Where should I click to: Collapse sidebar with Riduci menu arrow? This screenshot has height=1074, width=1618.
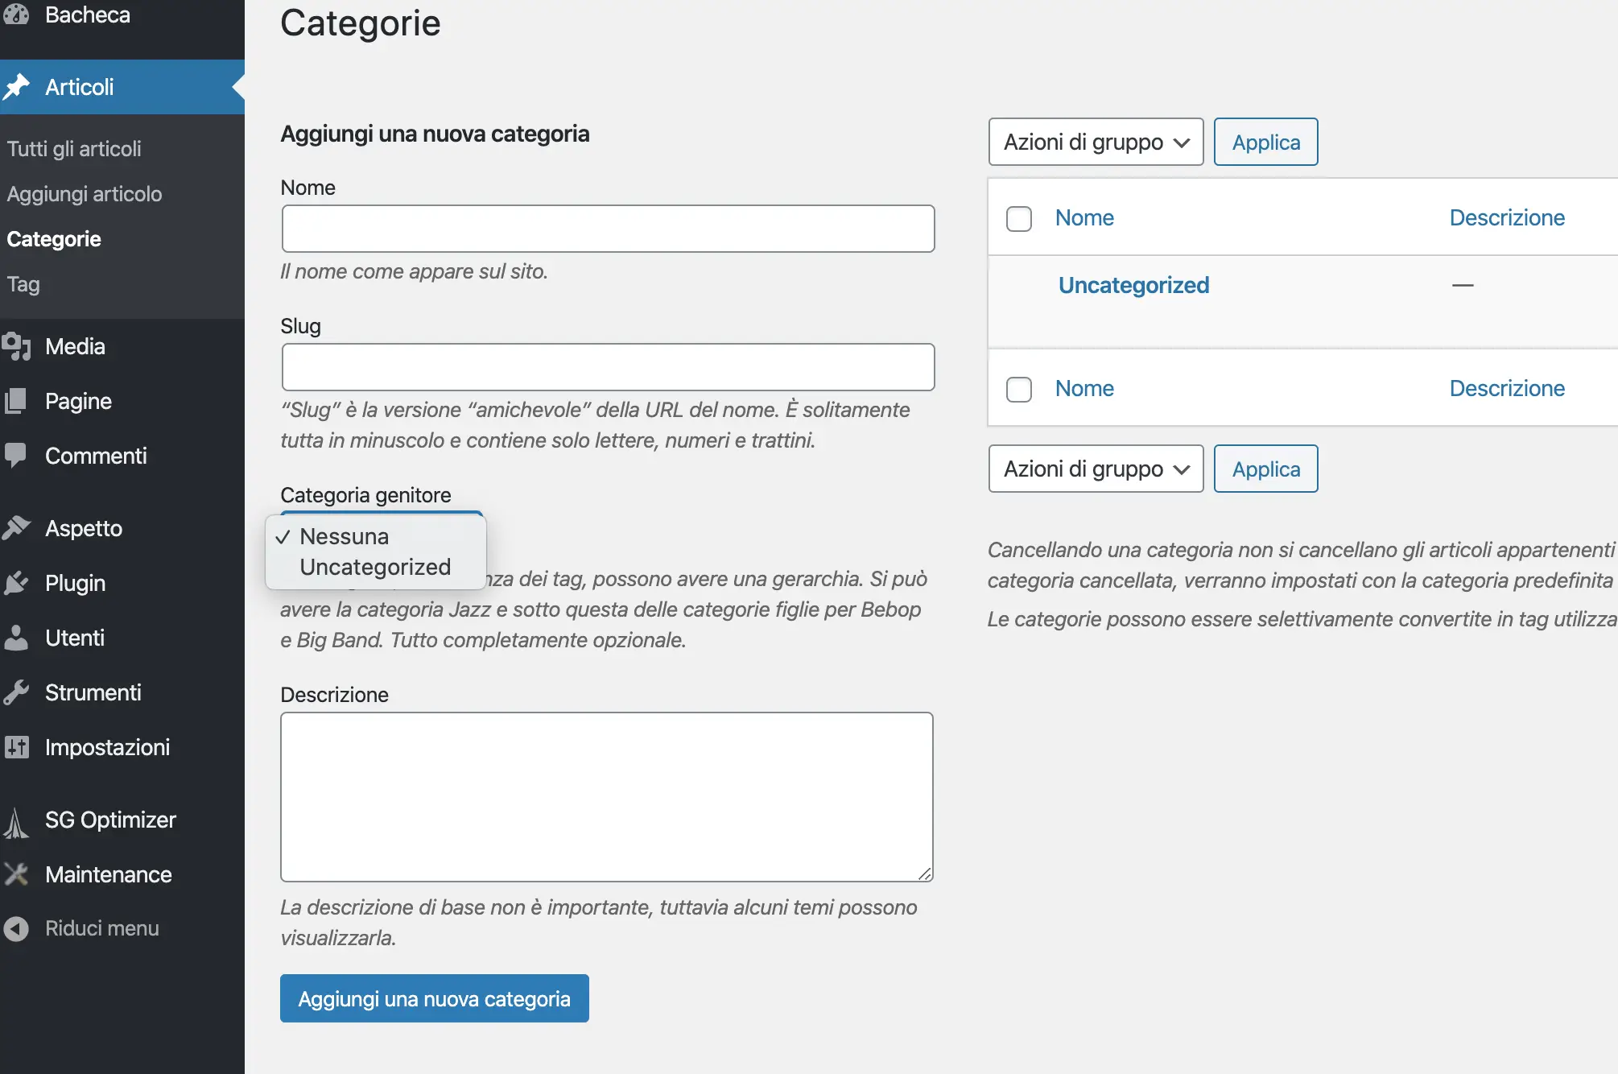pyautogui.click(x=16, y=928)
